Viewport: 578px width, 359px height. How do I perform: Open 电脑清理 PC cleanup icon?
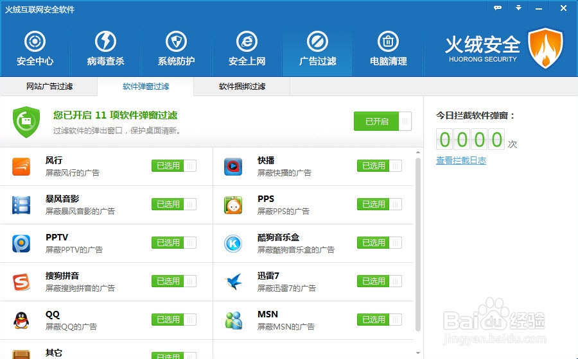pyautogui.click(x=388, y=41)
